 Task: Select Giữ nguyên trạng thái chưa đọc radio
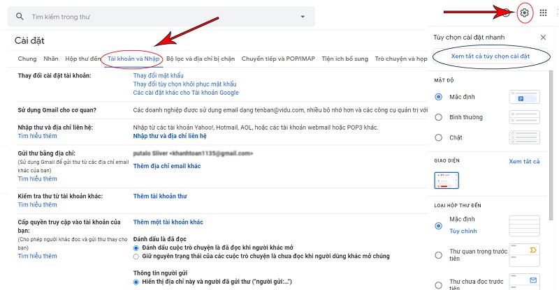pos(136,257)
